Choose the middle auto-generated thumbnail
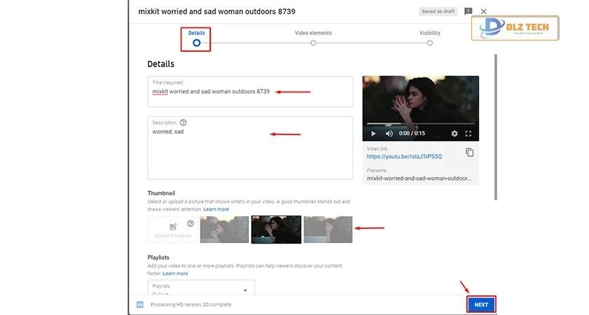Image resolution: width=589 pixels, height=315 pixels. click(276, 230)
